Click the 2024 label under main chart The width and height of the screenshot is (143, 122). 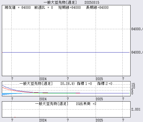(43, 79)
